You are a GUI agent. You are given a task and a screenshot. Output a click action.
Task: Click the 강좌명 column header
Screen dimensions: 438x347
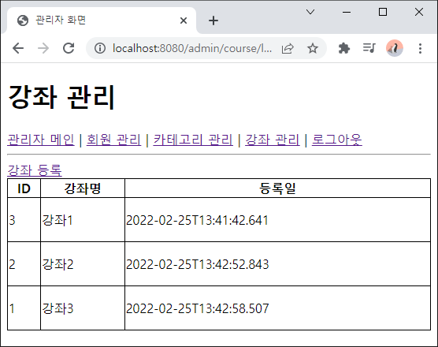83,188
